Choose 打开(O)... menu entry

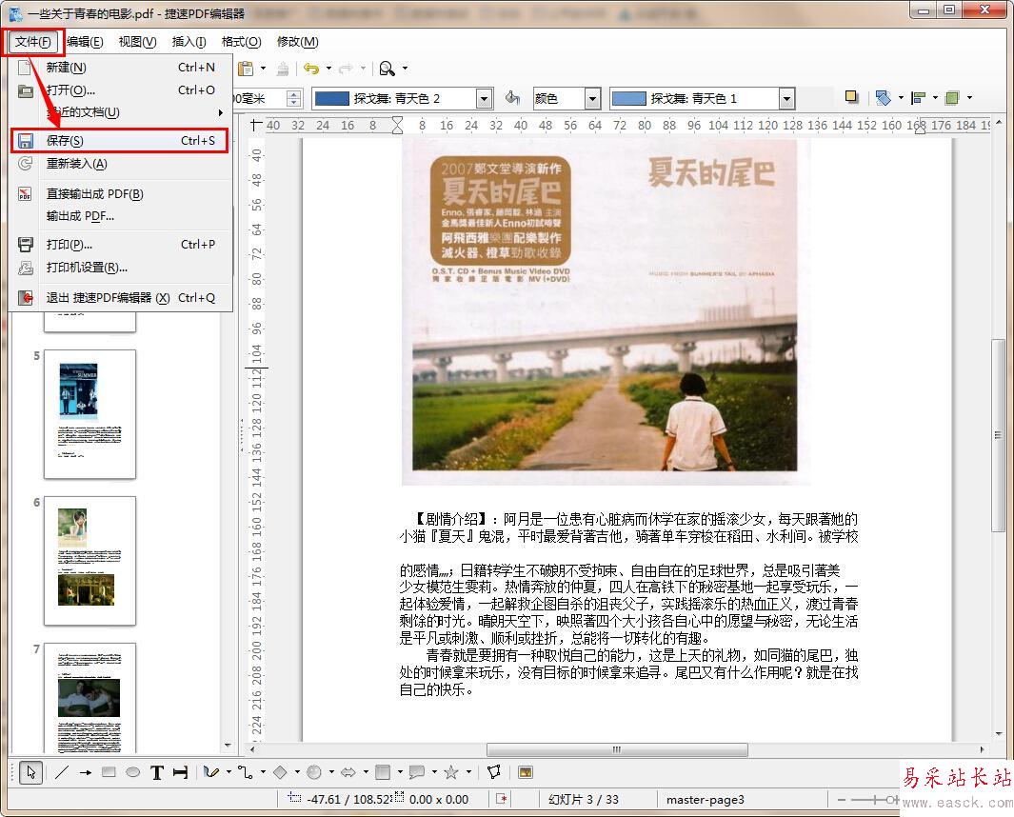pos(120,90)
